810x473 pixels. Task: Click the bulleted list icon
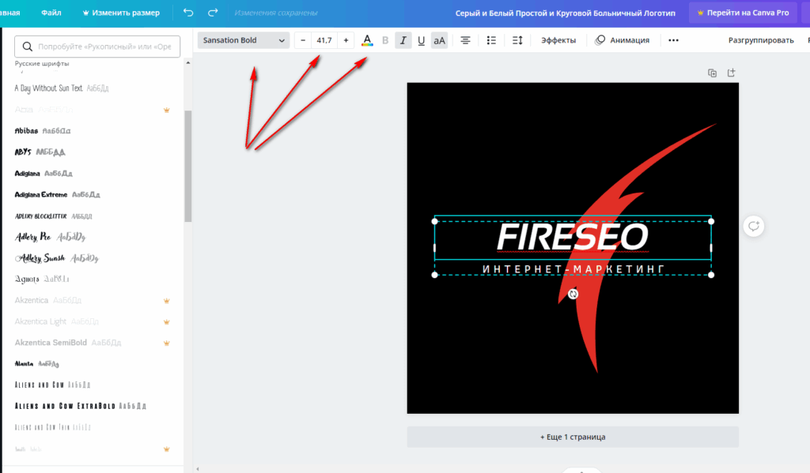[x=491, y=40]
